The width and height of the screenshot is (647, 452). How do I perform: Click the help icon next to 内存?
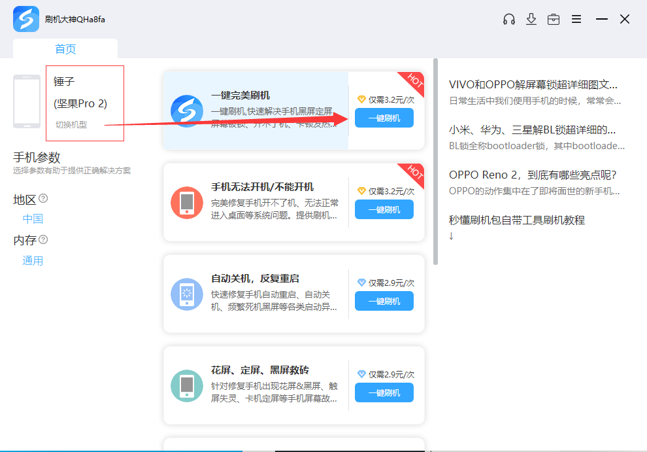43,239
